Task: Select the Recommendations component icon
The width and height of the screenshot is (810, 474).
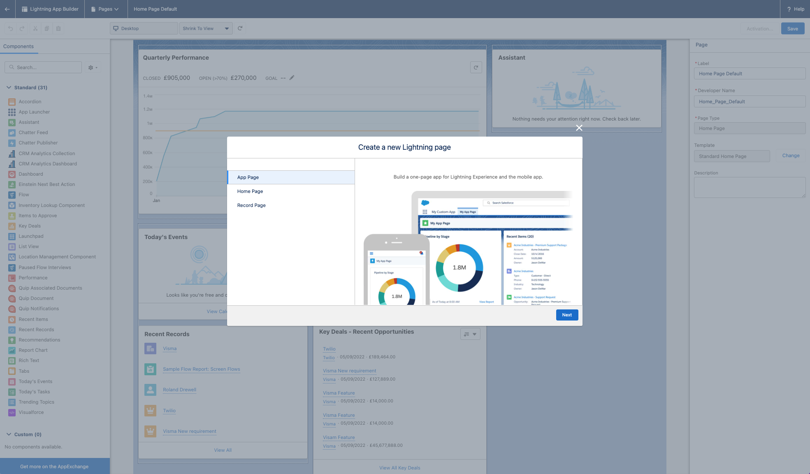Action: click(12, 340)
